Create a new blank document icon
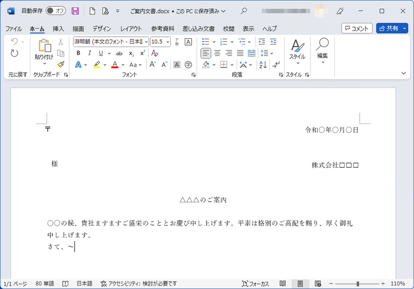 tap(92, 11)
